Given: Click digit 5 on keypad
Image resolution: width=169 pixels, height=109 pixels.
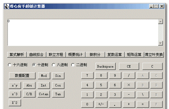Looking at the screenshot, I should 101,85.
